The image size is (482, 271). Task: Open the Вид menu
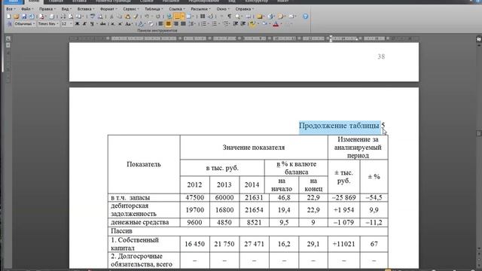tap(66, 9)
